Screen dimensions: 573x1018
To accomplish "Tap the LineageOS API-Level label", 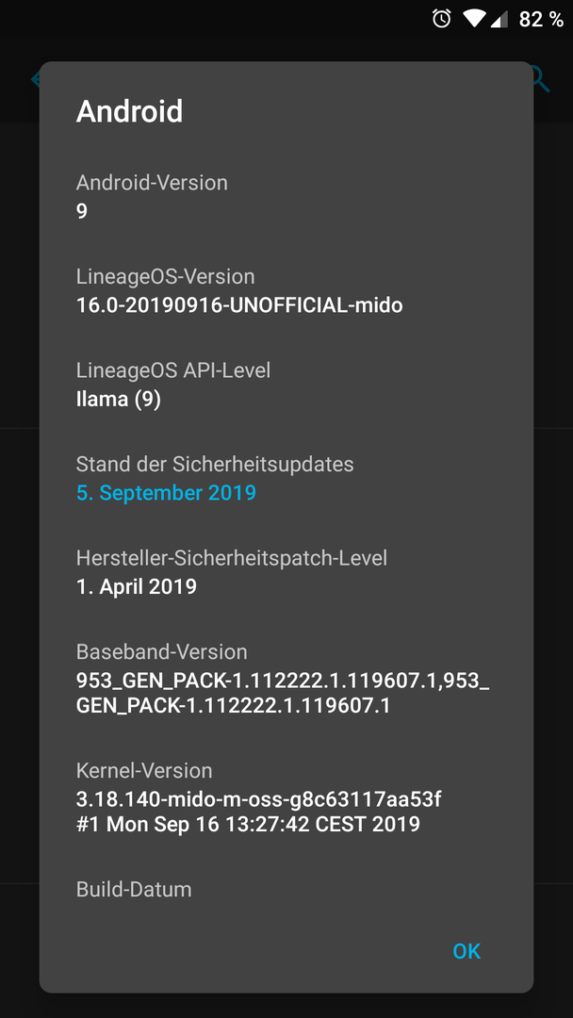I will 173,370.
